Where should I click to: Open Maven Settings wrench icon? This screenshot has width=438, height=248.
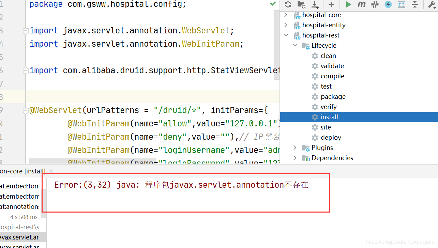[432, 4]
